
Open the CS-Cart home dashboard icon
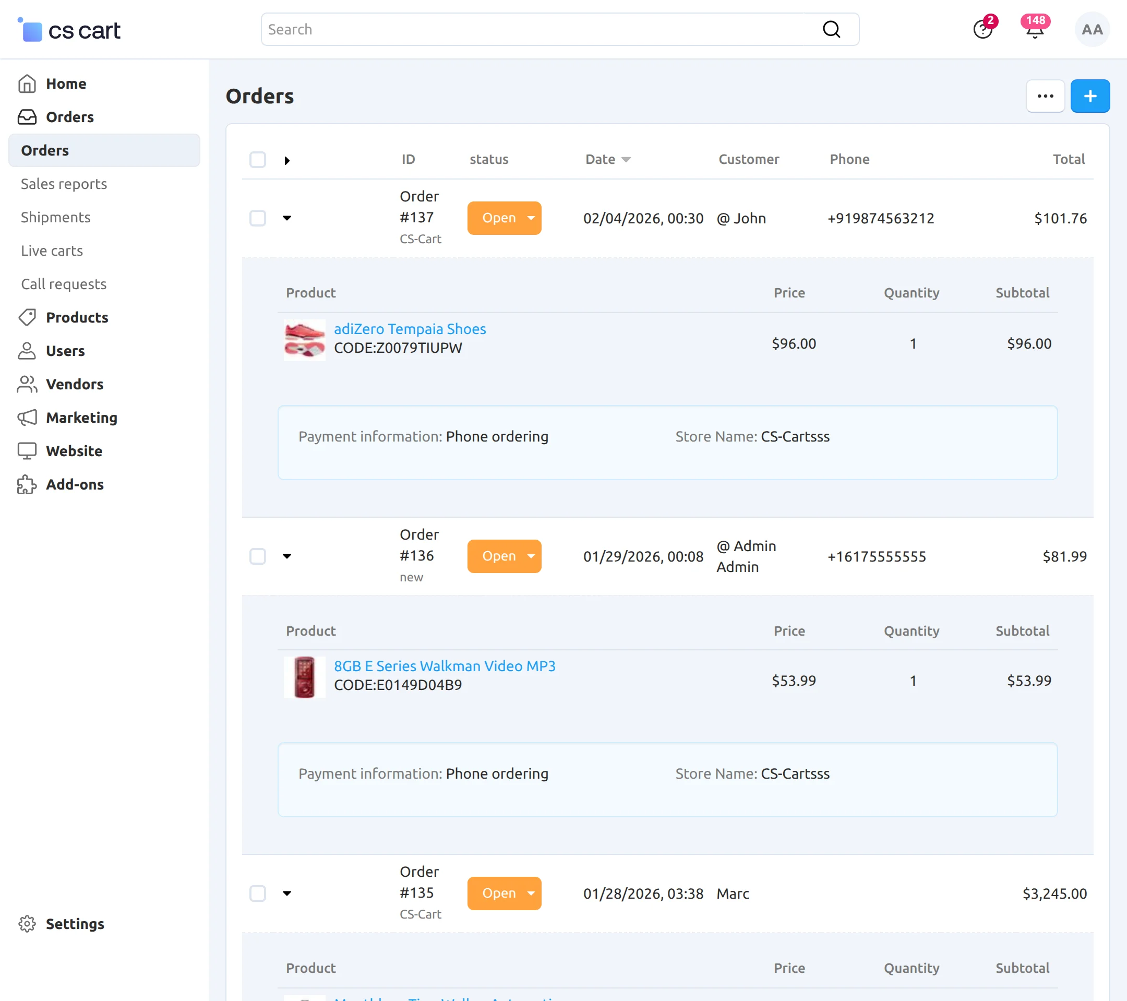(28, 84)
